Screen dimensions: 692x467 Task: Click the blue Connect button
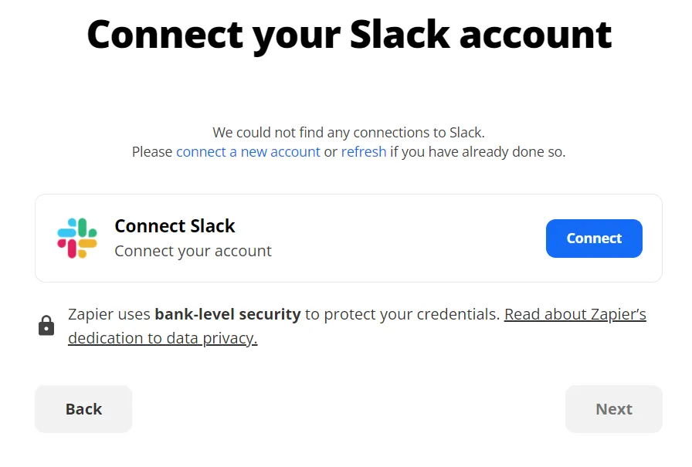(594, 238)
